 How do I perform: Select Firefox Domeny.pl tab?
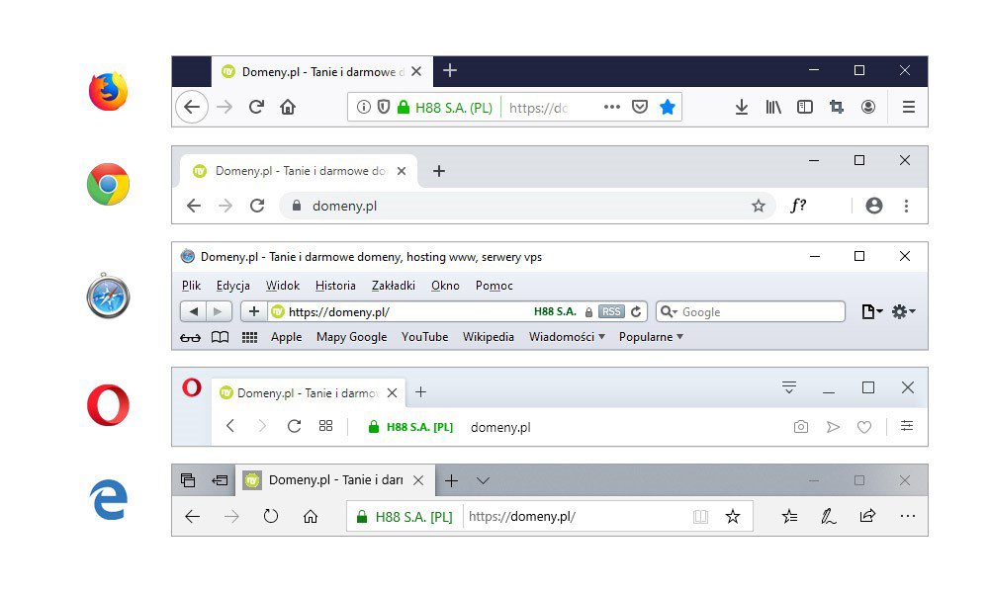tap(321, 72)
